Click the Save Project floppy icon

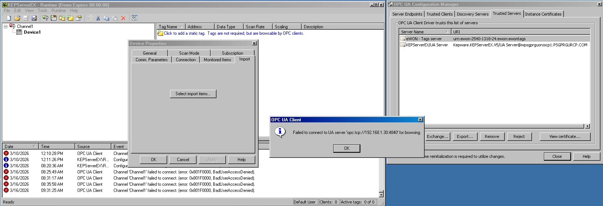26,18
